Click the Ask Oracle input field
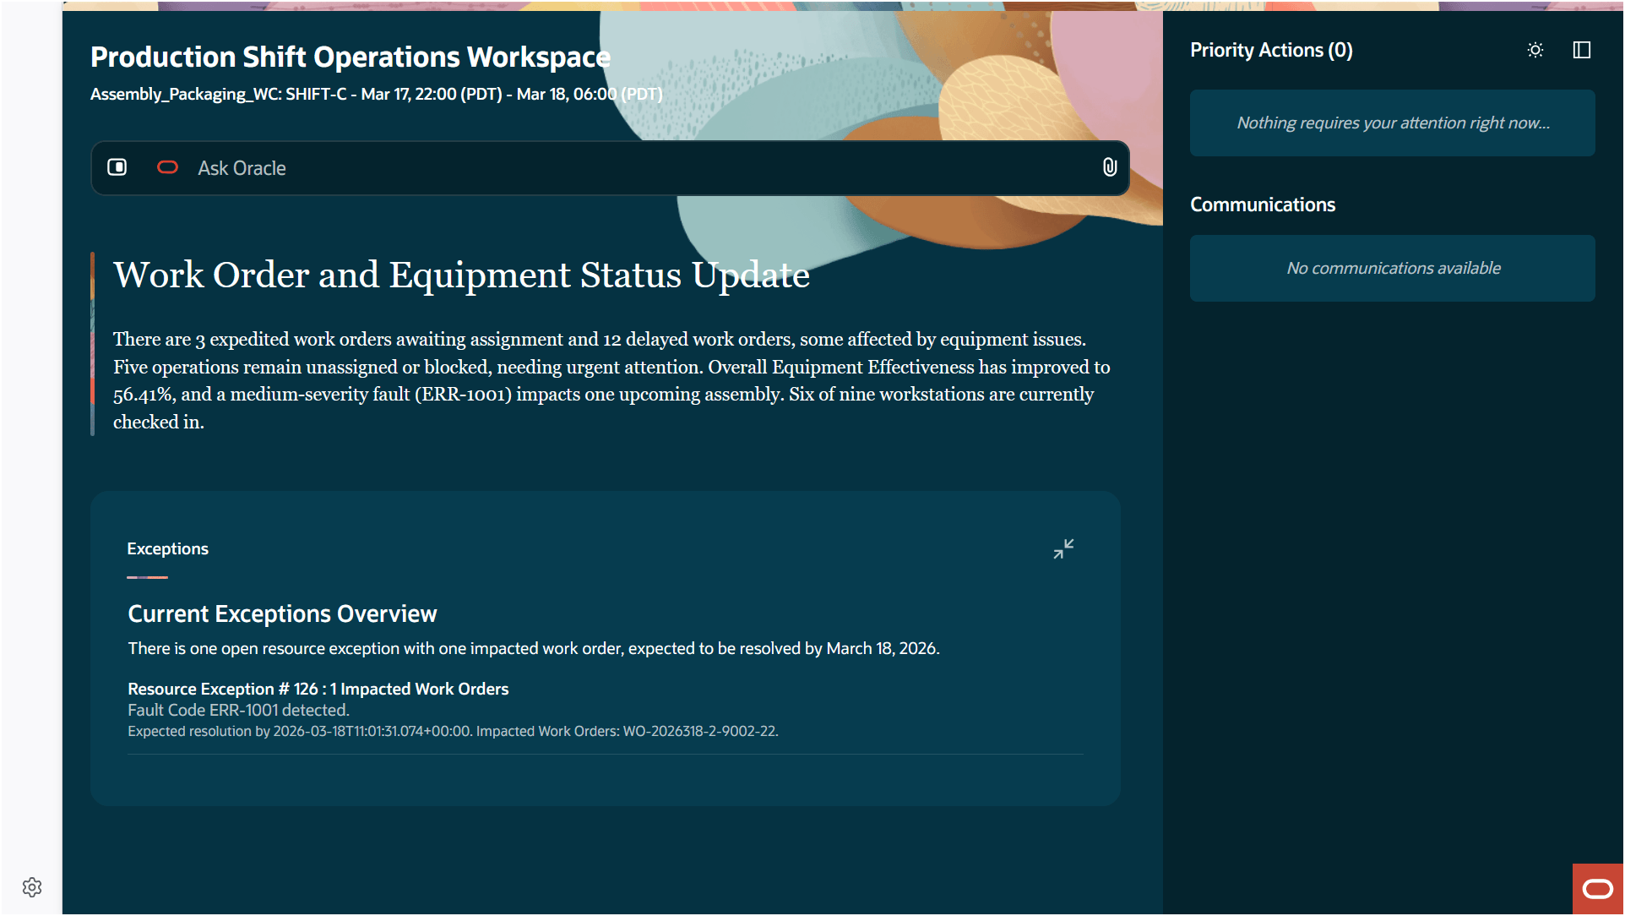The height and width of the screenshot is (916, 1625). point(591,167)
